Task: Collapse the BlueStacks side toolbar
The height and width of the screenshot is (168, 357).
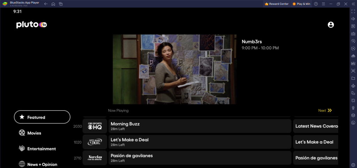Action: point(353,4)
